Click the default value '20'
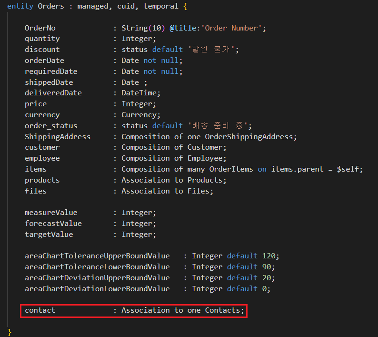This screenshot has width=378, height=337. click(x=267, y=278)
